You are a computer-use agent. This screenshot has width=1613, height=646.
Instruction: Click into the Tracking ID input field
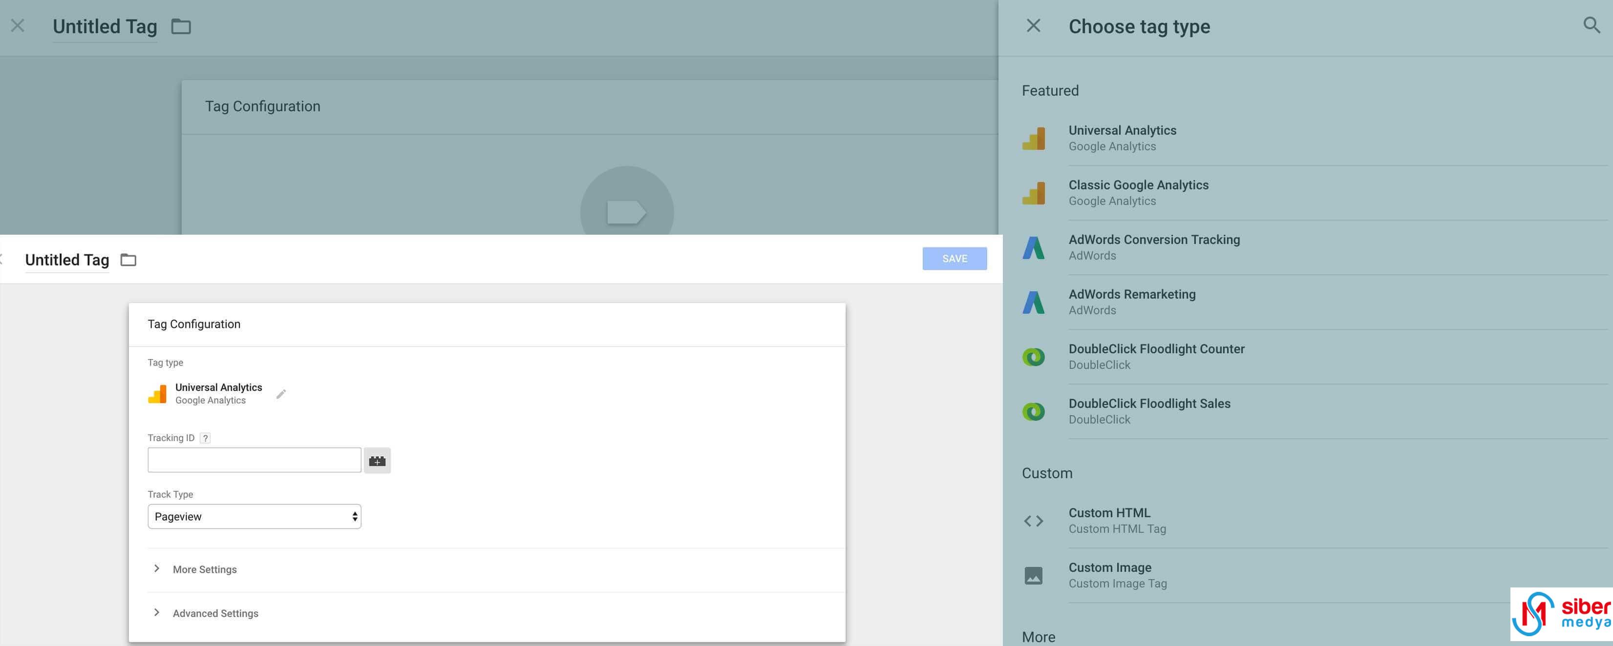pos(254,460)
